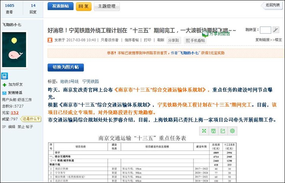Click the 打印 print link
This screenshot has width=285, height=183.
coord(147,40)
